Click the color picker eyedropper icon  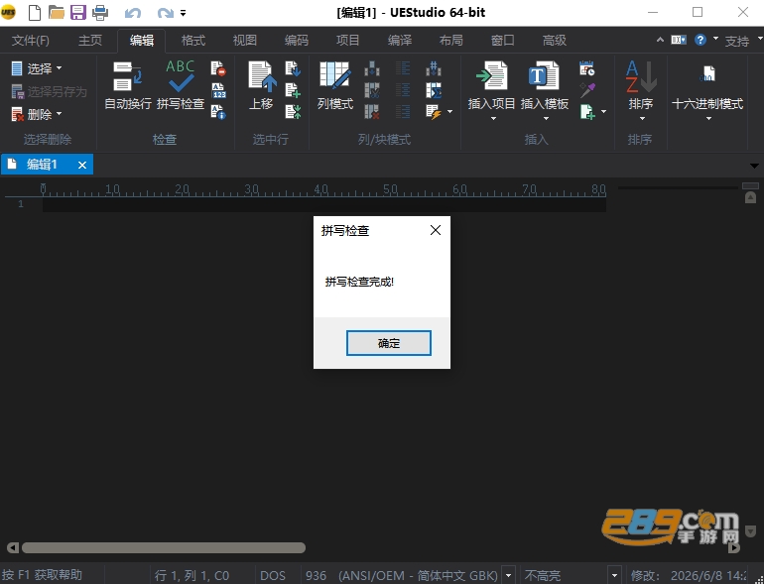(x=586, y=90)
